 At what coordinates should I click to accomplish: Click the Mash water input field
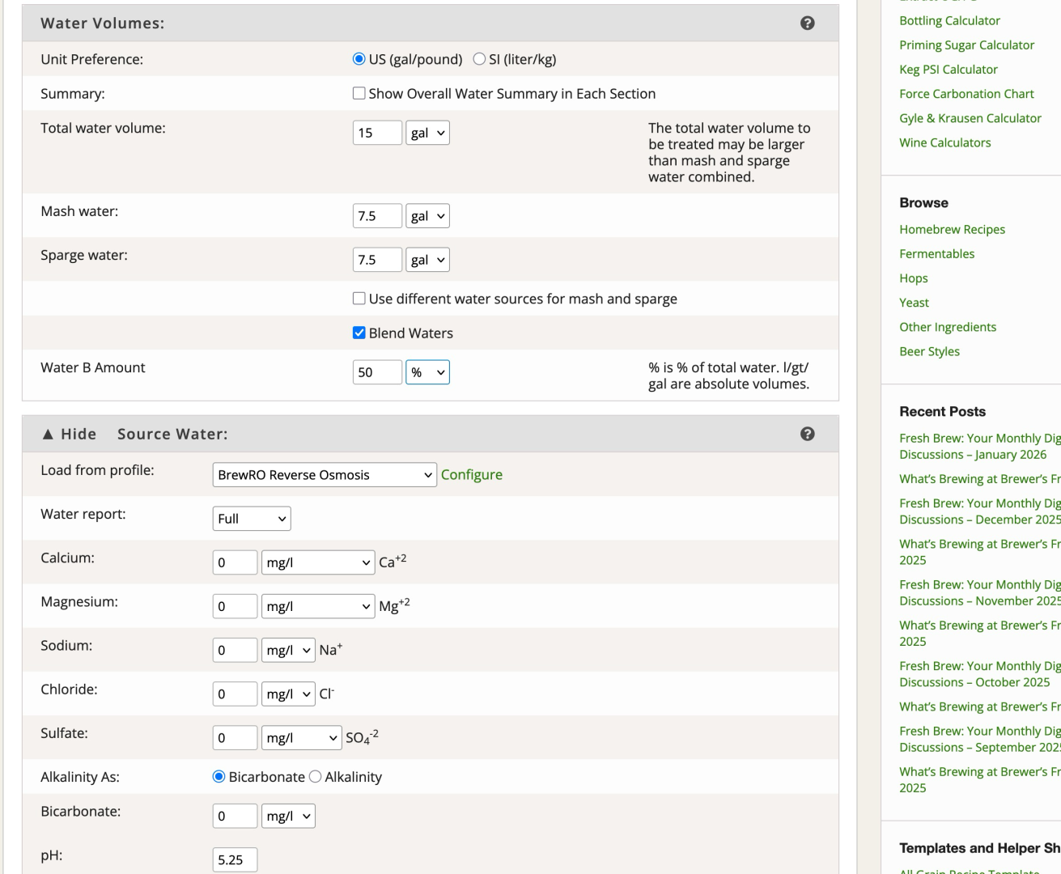[377, 216]
